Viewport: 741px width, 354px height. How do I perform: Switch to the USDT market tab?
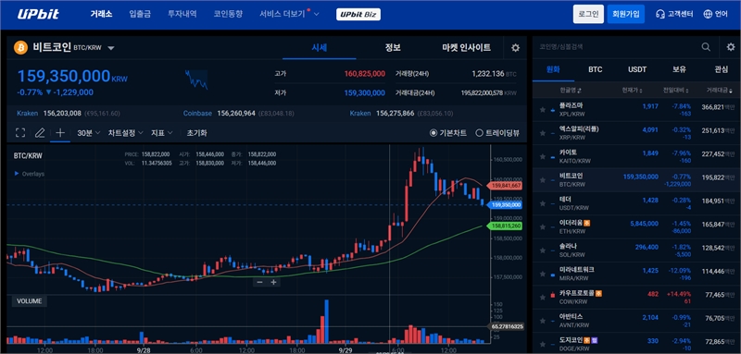(637, 69)
